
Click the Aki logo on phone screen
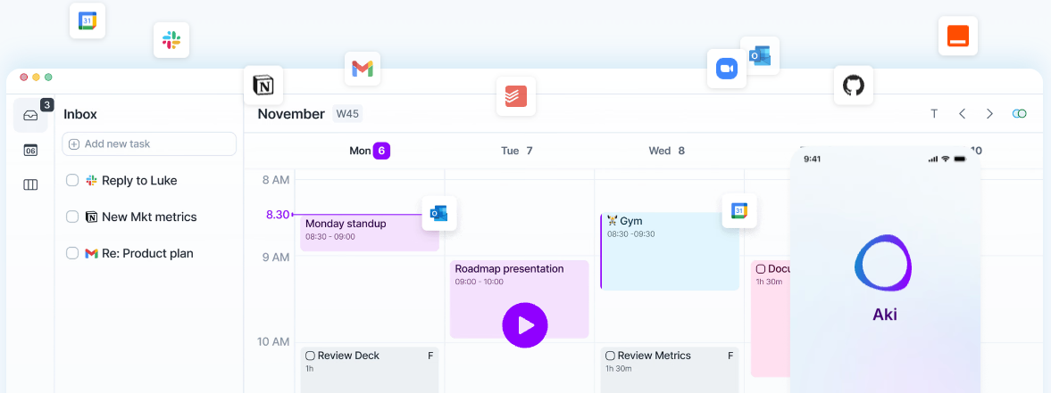click(x=883, y=263)
